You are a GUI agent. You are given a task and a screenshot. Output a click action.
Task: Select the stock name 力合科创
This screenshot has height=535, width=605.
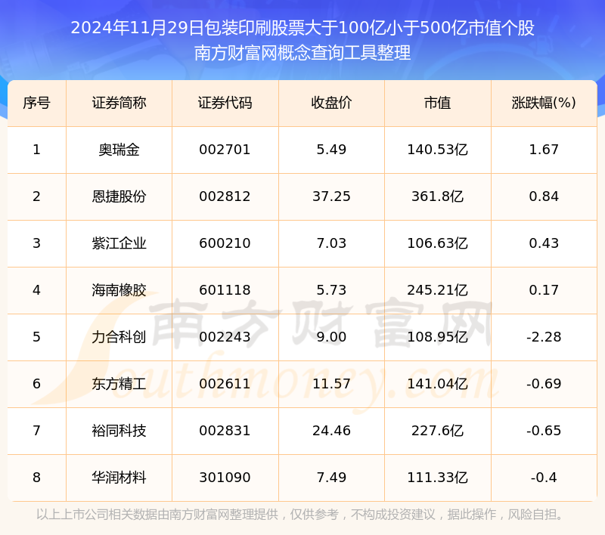pos(119,337)
